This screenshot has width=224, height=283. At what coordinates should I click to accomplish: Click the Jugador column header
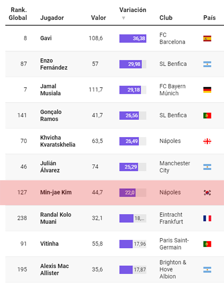[x=52, y=18]
